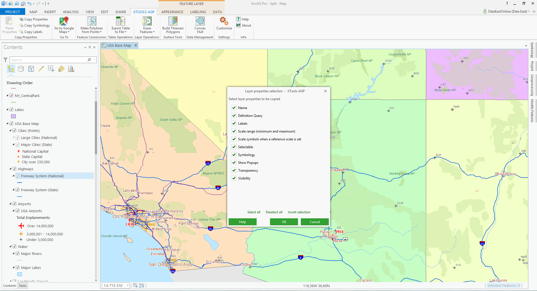Select List By Editing pencil icon
537x291 pixels.
coord(41,69)
